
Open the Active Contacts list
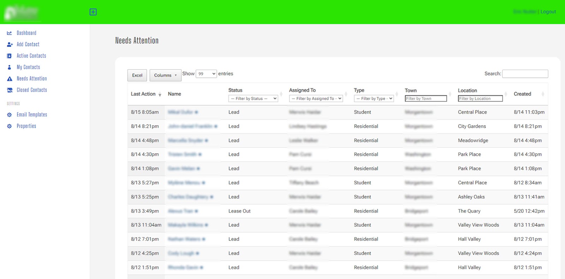(31, 56)
